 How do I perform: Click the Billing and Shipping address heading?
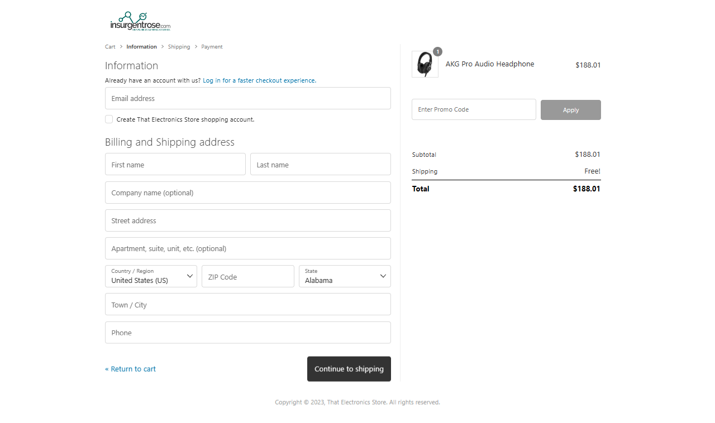170,142
